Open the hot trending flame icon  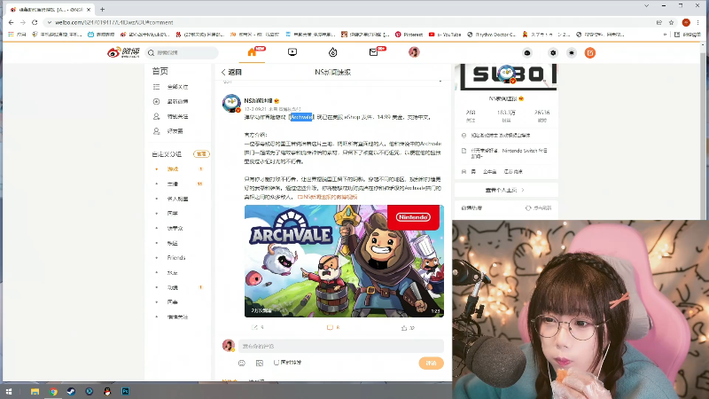(333, 52)
